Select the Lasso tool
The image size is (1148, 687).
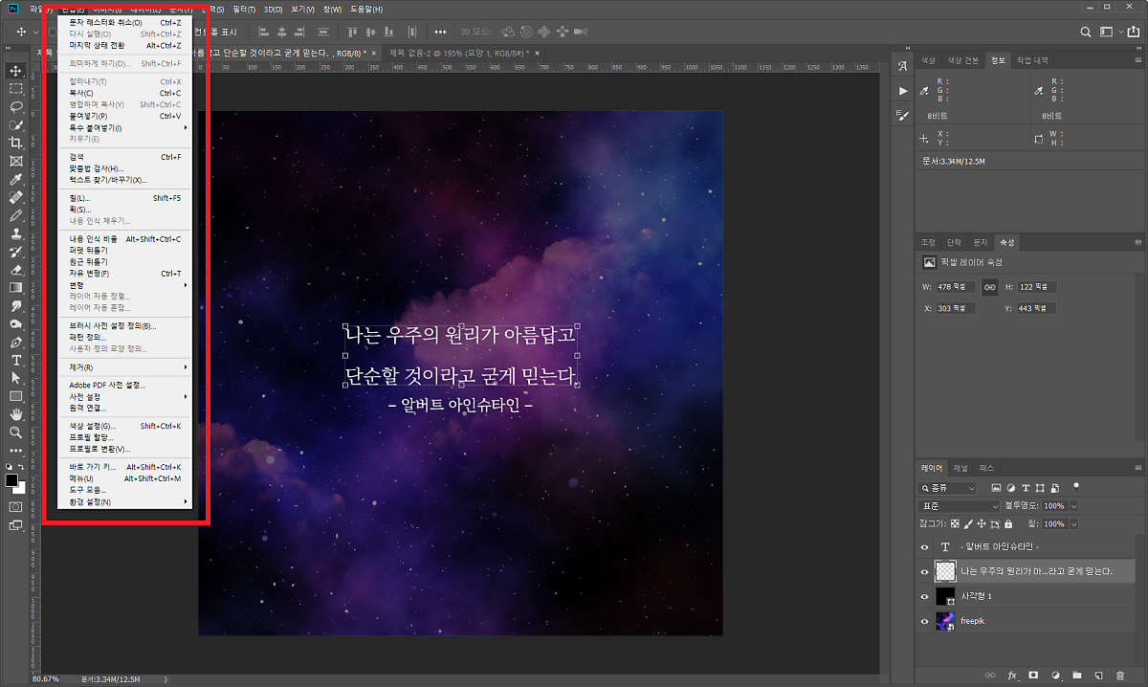coord(16,106)
